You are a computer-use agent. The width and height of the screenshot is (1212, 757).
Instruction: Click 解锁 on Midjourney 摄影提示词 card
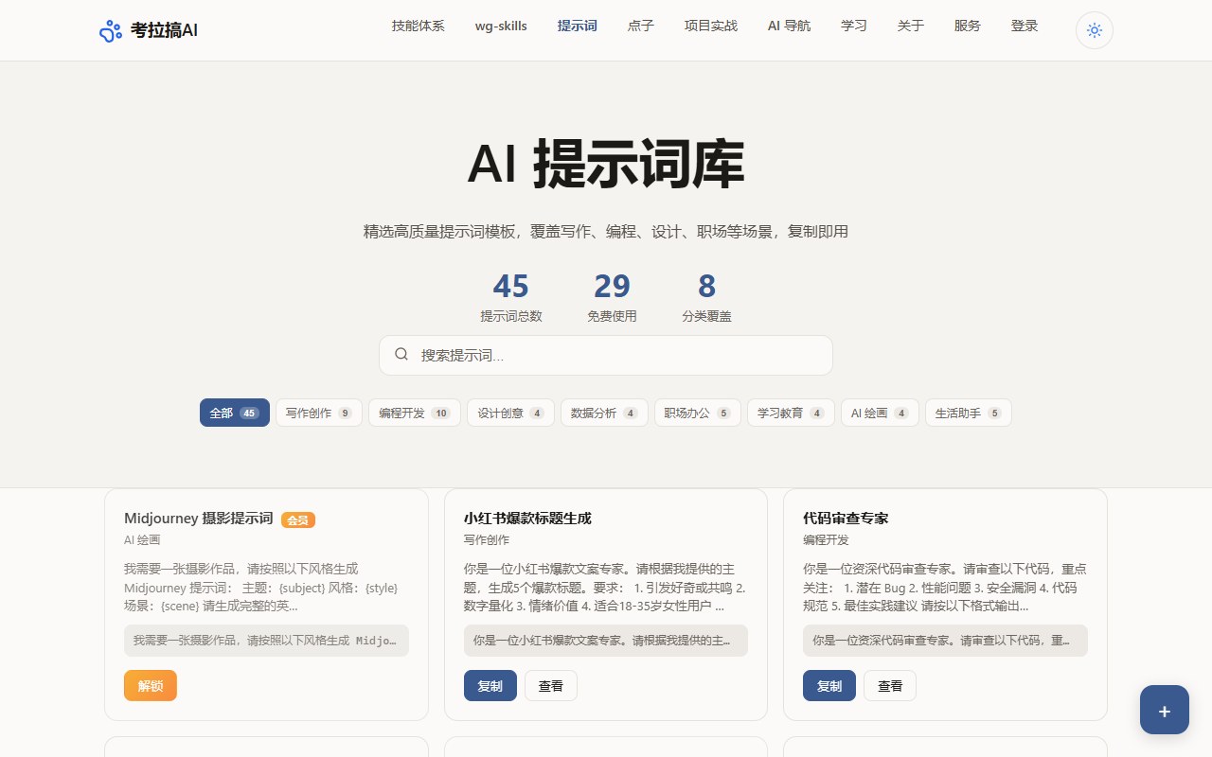tap(151, 686)
